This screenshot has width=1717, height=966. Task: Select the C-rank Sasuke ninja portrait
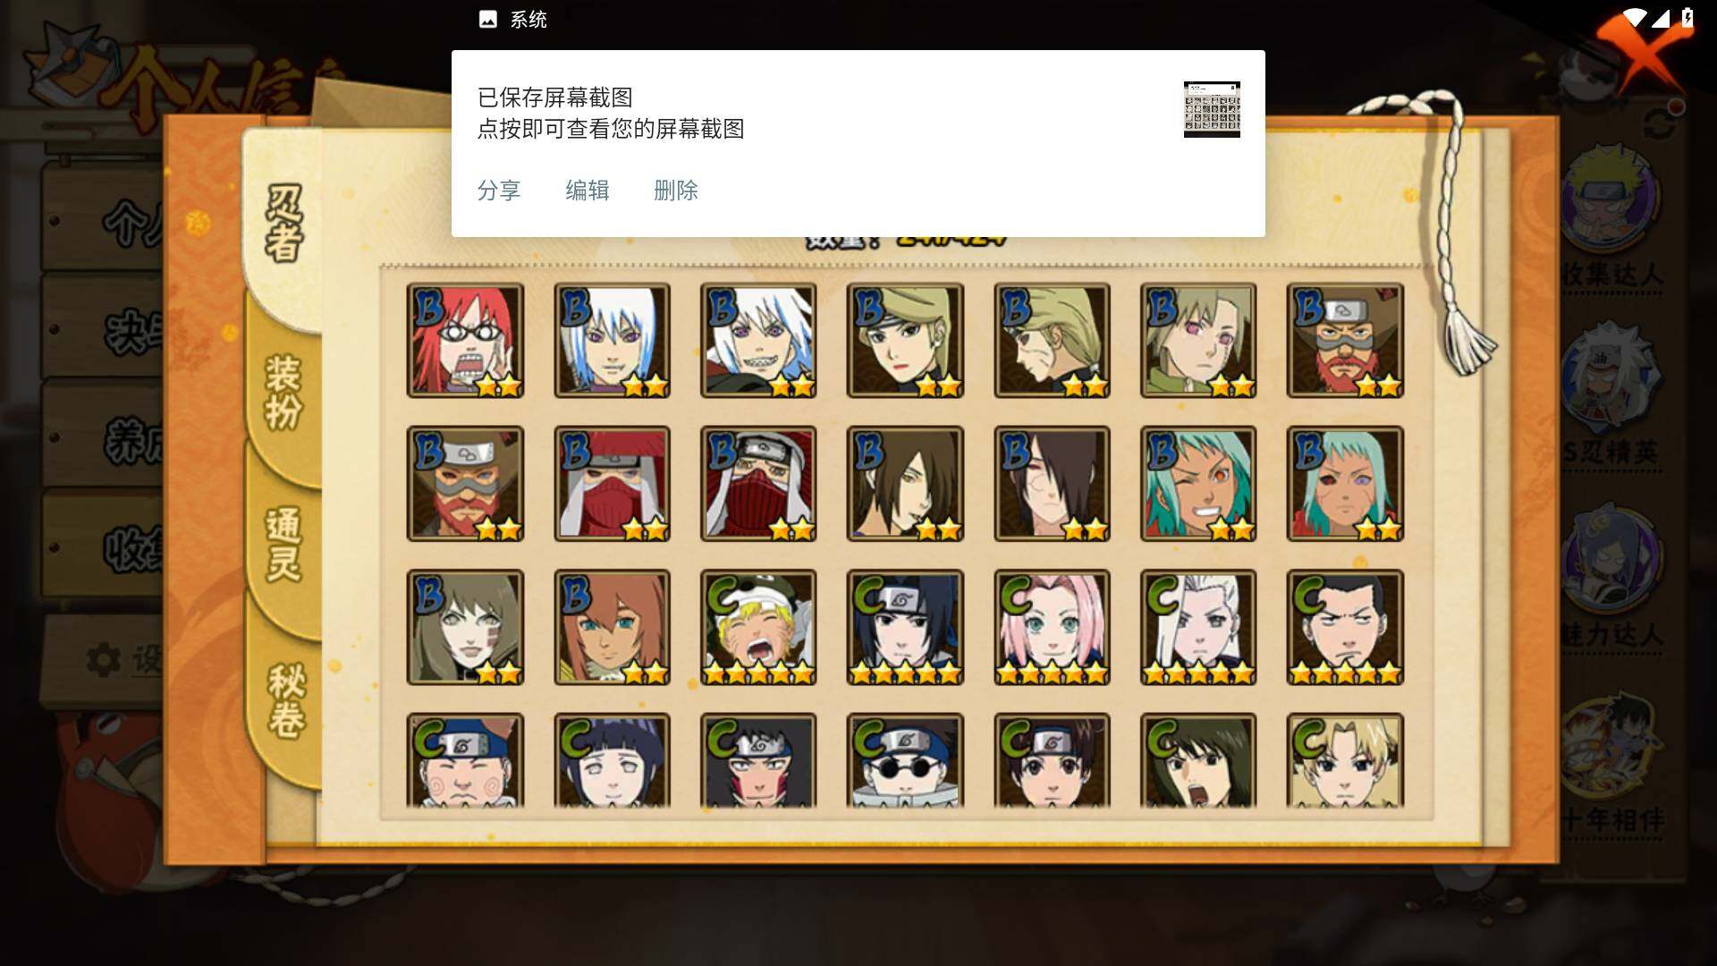click(905, 627)
